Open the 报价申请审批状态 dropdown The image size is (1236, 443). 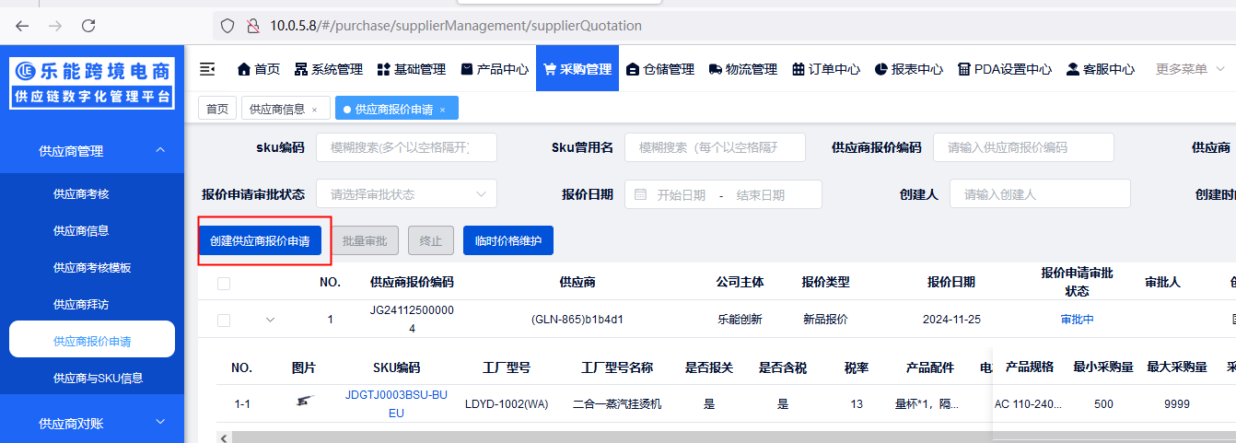(x=406, y=194)
